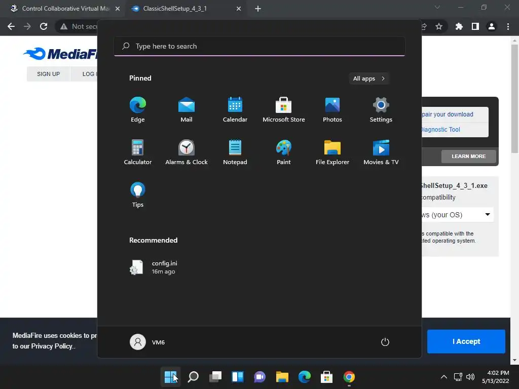Open Settings from the Start menu
This screenshot has width=519, height=389.
[x=381, y=110]
